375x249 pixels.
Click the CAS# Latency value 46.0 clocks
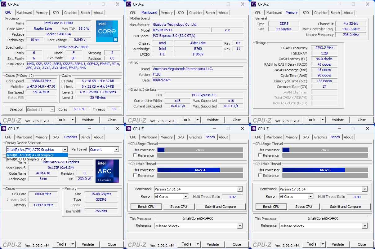tap(324, 59)
